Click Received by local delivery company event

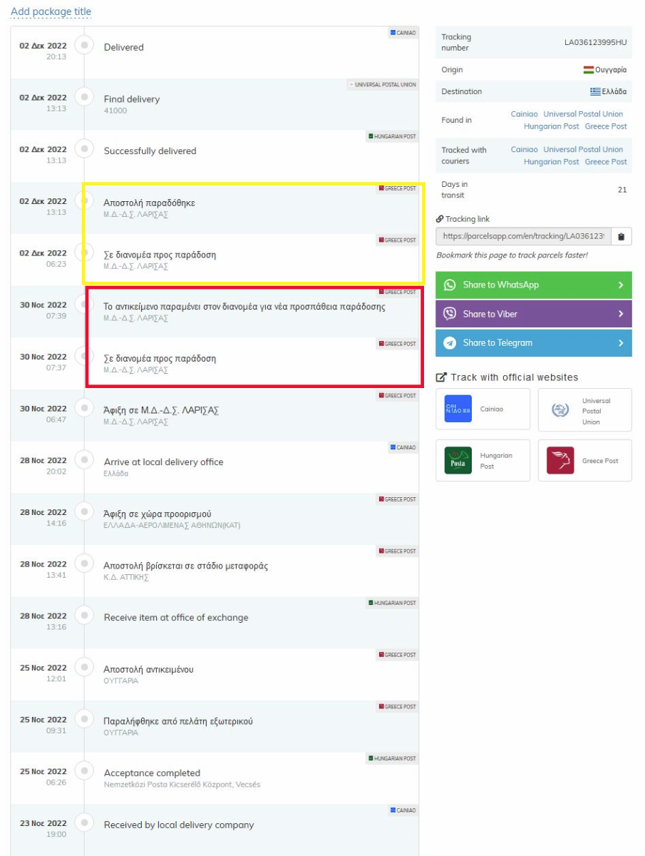pyautogui.click(x=179, y=825)
